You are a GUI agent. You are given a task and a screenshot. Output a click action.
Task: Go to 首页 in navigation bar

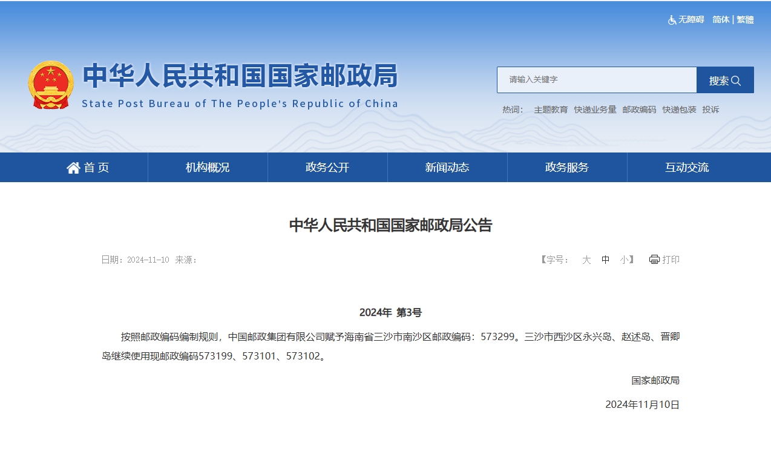coord(88,168)
